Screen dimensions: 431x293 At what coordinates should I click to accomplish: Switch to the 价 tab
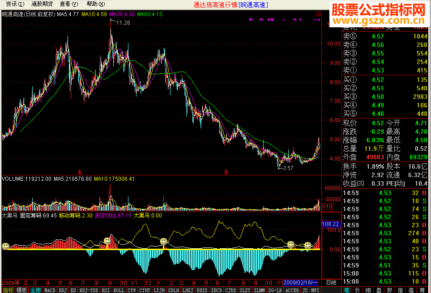357,290
